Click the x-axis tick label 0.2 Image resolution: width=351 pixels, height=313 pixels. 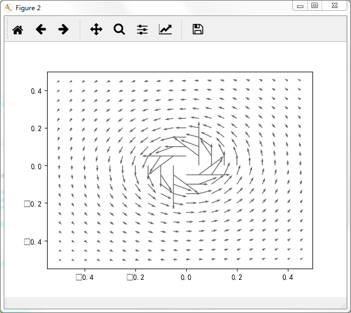[237, 277]
